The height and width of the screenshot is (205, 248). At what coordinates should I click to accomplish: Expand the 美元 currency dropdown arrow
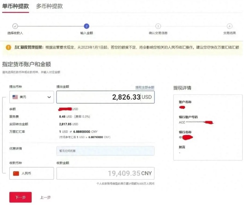pos(49,97)
